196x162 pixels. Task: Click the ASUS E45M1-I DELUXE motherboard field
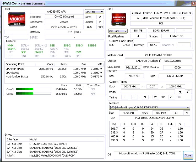[x=158, y=55]
